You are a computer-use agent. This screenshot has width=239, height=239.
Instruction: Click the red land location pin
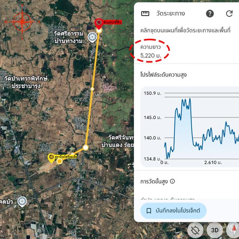point(99,23)
